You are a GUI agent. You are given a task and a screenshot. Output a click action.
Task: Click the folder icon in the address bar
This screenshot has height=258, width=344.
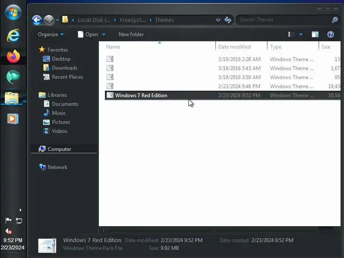click(x=65, y=19)
